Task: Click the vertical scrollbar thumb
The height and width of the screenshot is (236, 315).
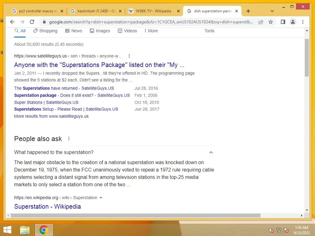Action: (307, 58)
